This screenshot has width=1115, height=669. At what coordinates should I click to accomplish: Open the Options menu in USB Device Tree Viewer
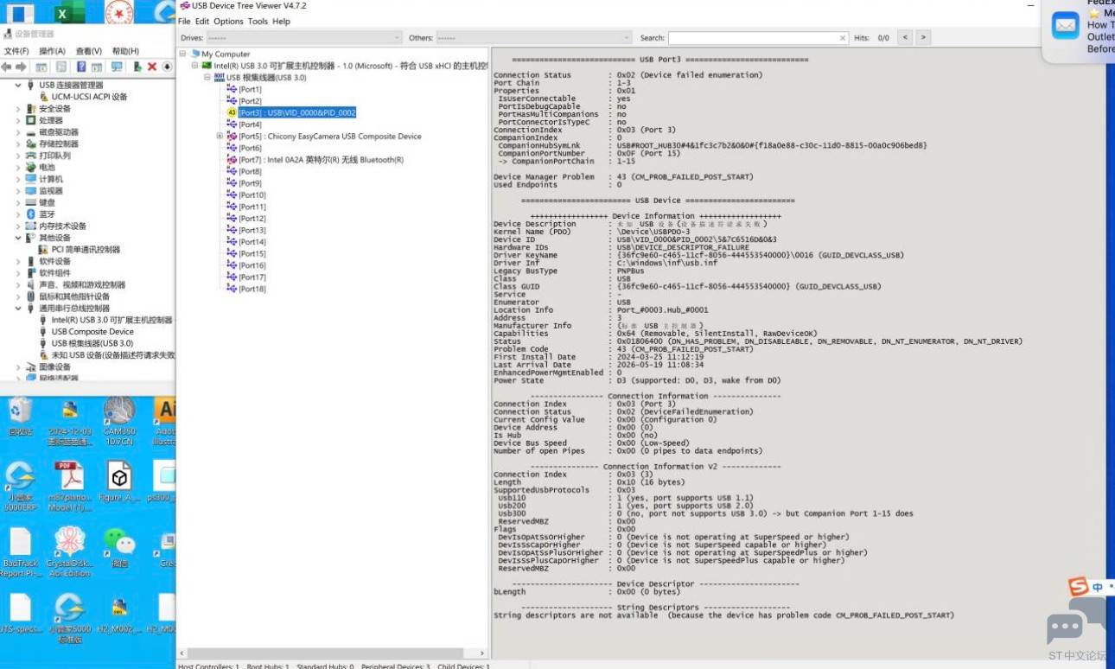pos(228,22)
